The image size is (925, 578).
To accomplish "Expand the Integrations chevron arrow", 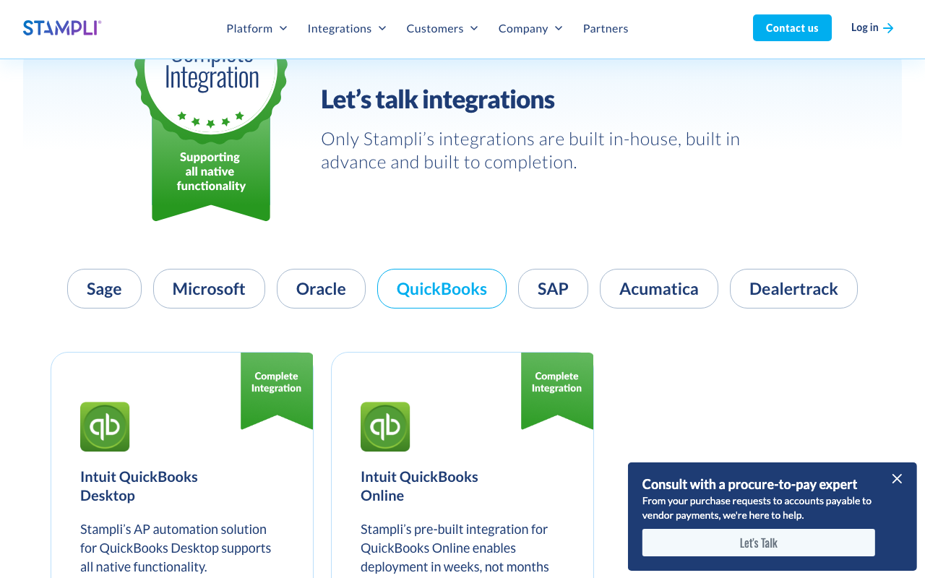I will coord(382,28).
